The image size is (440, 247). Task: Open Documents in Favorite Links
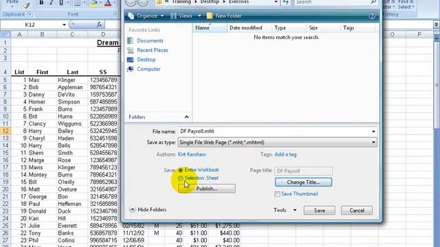[150, 40]
